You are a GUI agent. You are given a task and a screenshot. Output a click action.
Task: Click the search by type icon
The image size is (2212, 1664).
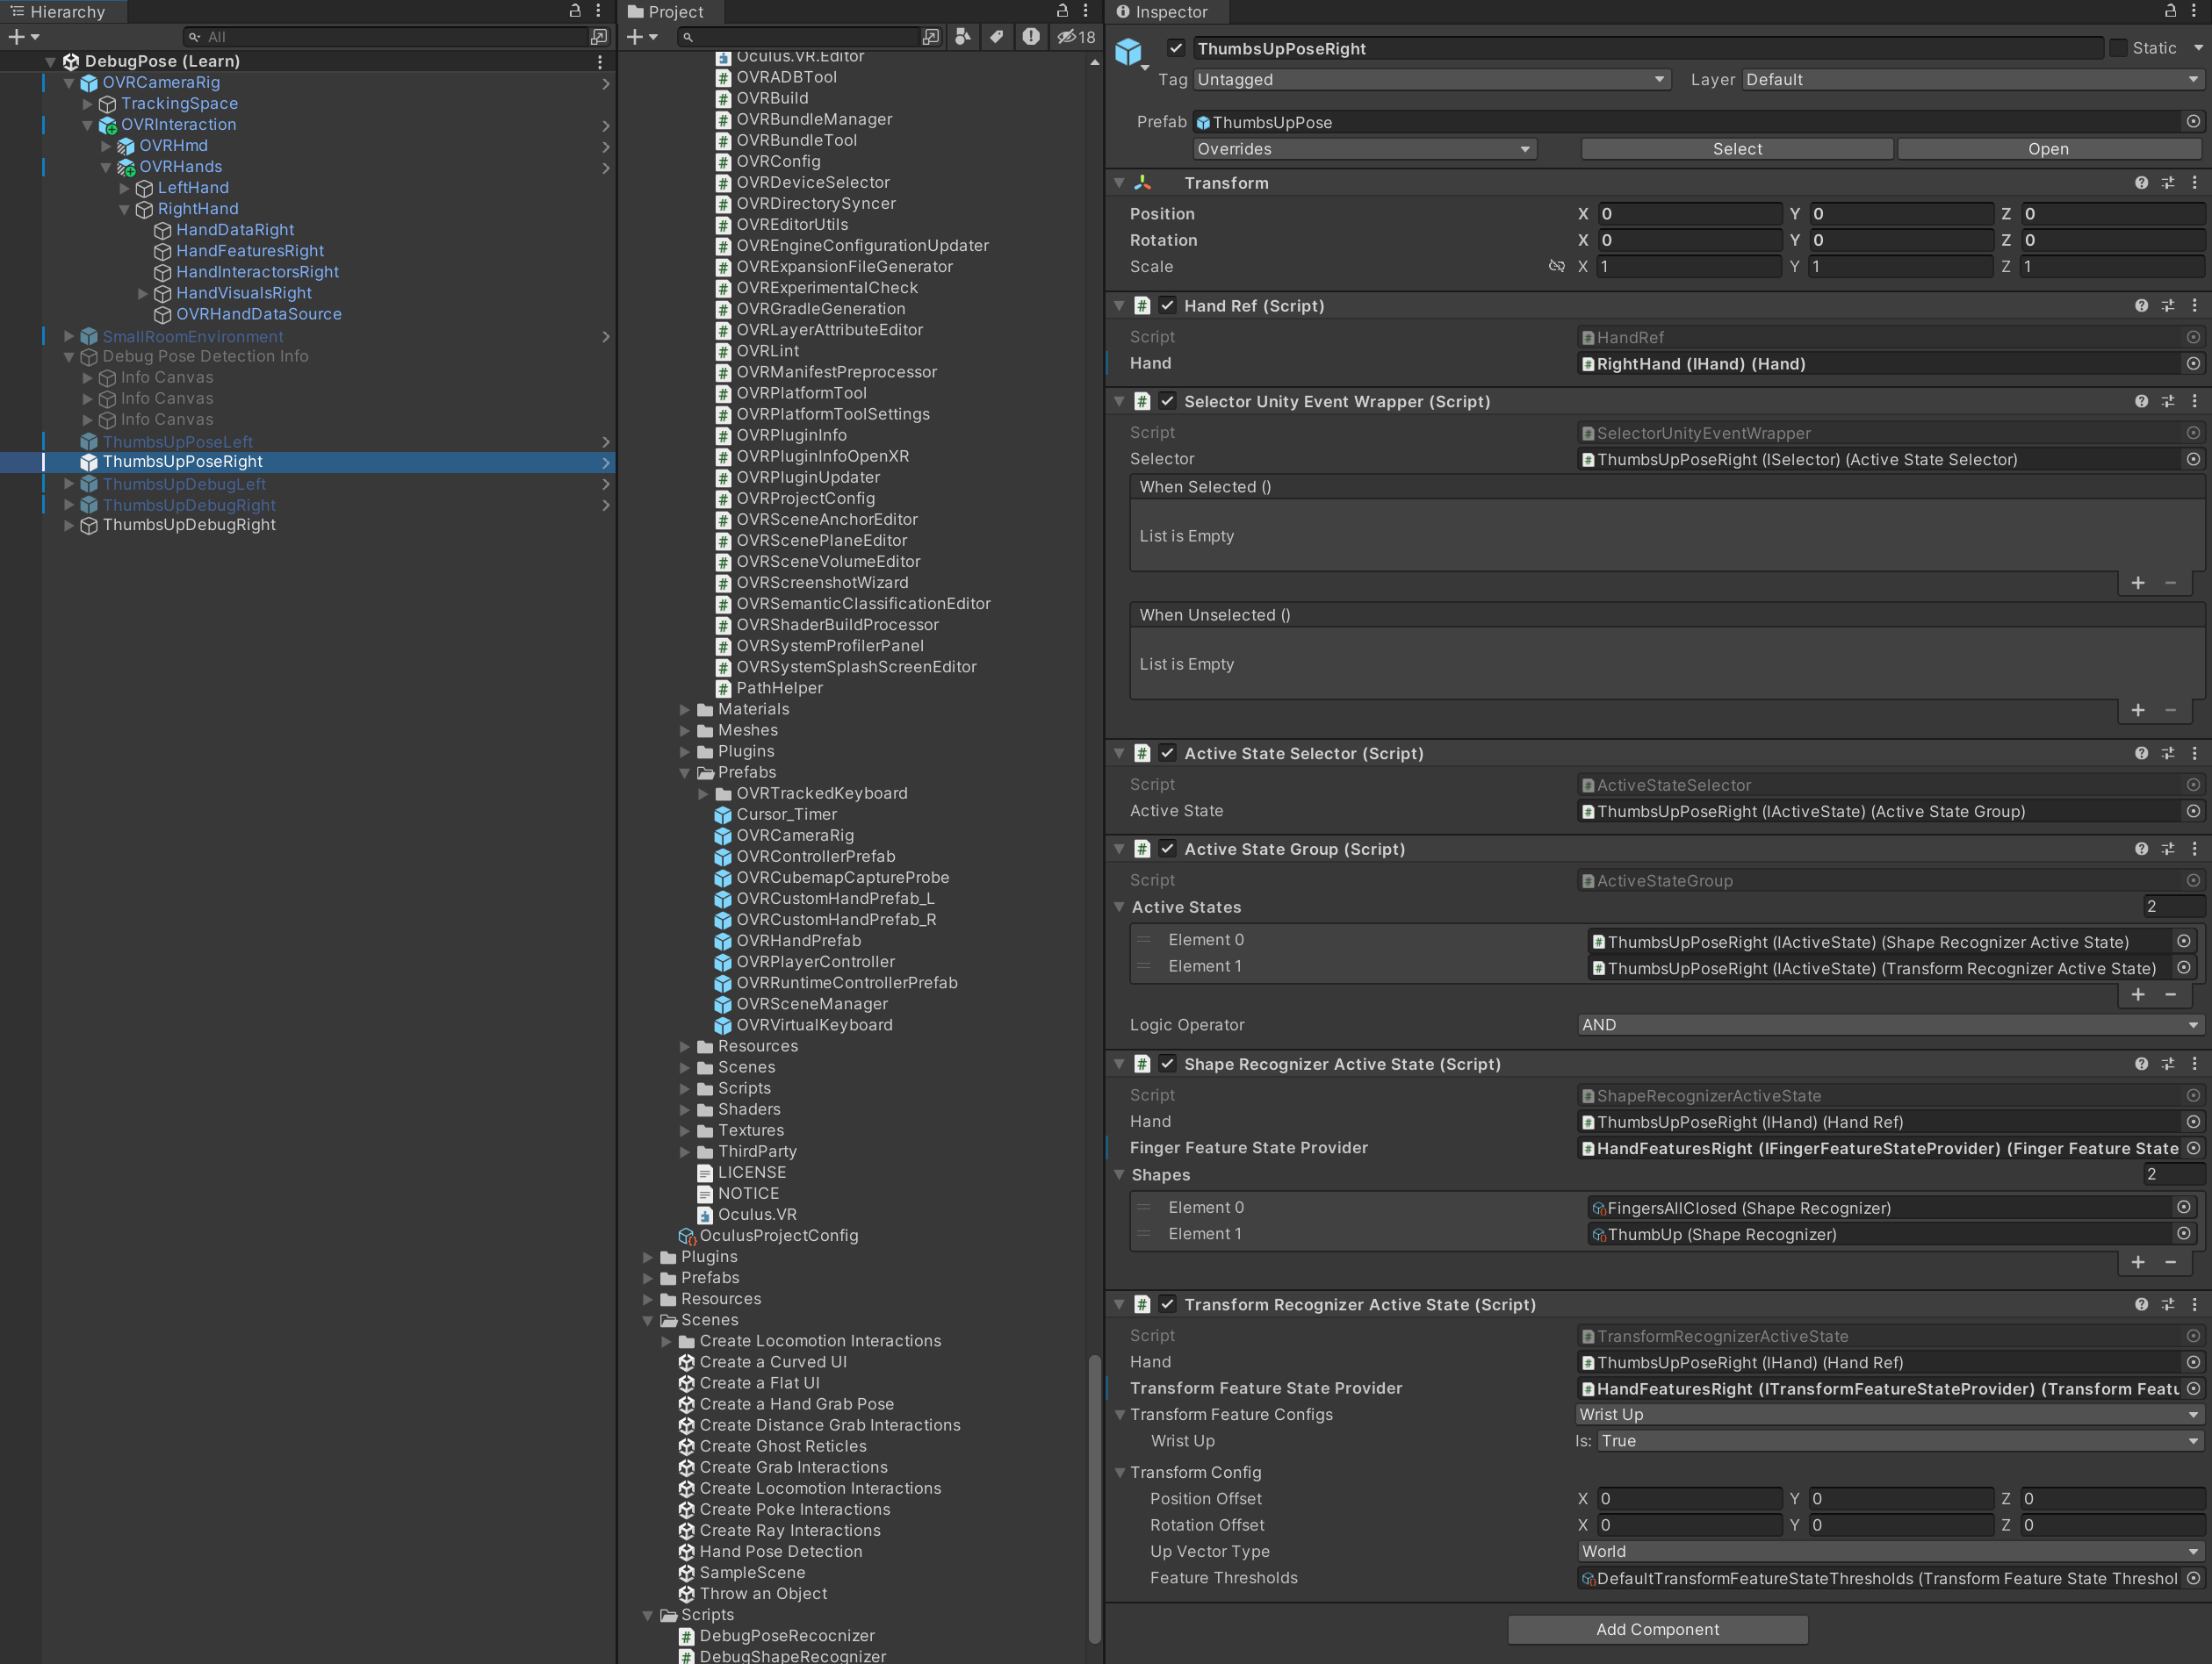pos(963,37)
